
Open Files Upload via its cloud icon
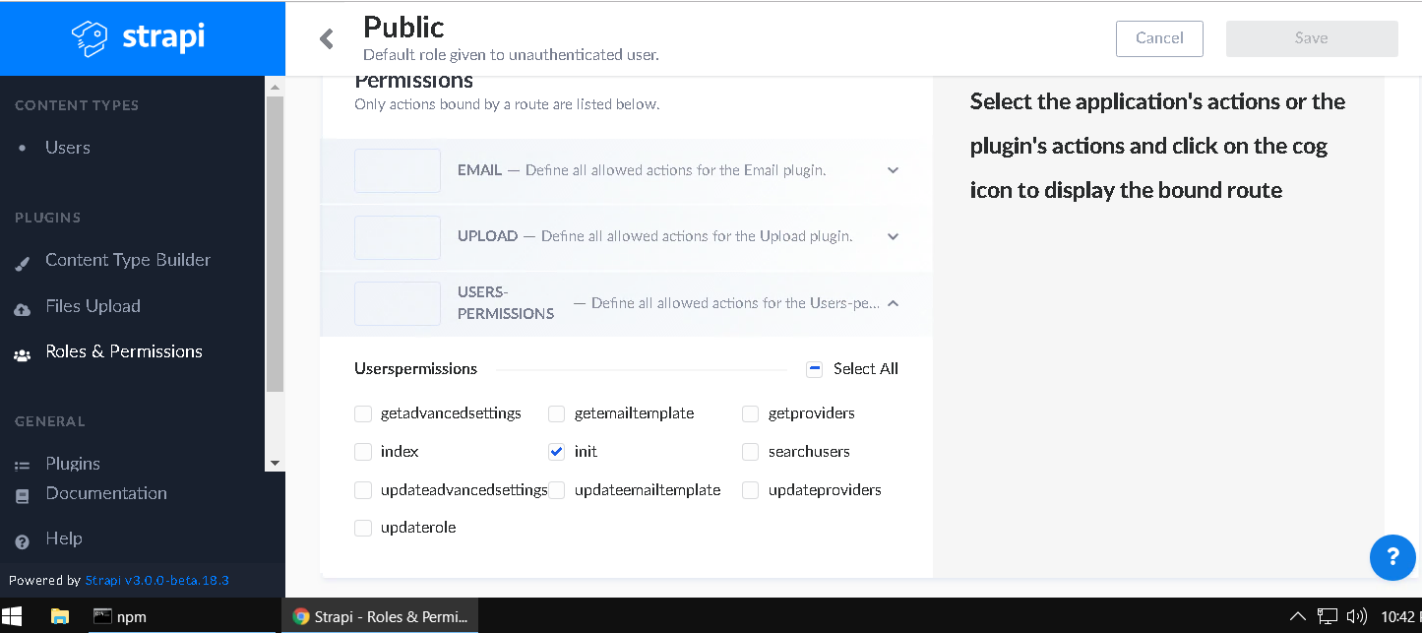(23, 306)
